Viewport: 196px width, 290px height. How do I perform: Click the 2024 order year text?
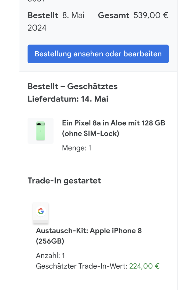click(37, 28)
